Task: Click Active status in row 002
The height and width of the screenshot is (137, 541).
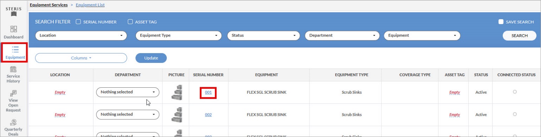Action: pyautogui.click(x=481, y=115)
